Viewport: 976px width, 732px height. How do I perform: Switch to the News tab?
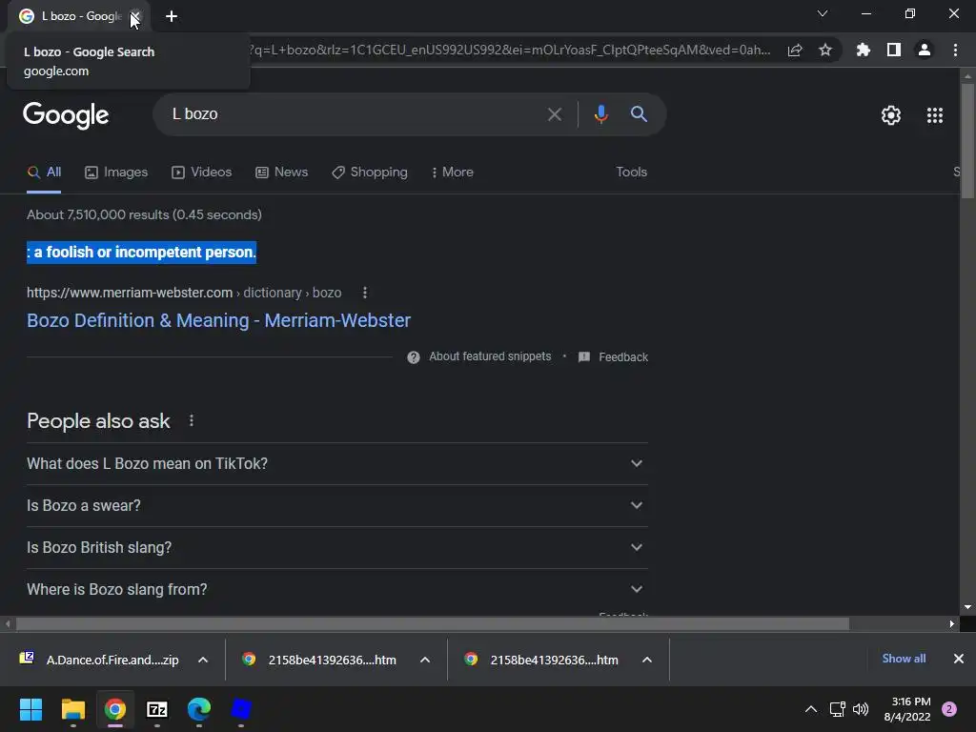pos(282,173)
